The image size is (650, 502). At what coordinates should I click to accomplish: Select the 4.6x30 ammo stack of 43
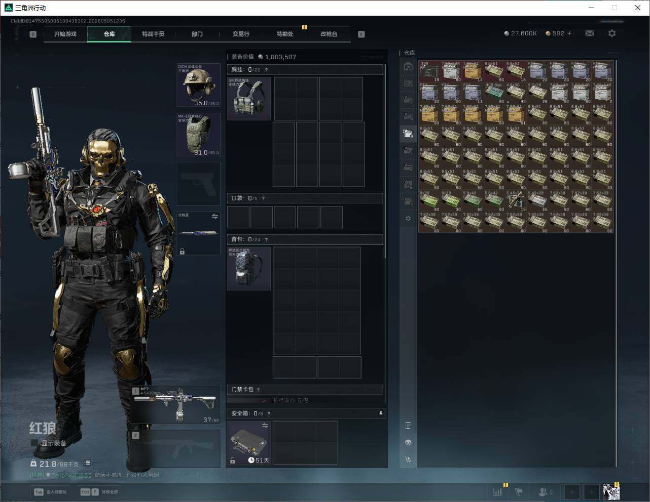(x=516, y=93)
